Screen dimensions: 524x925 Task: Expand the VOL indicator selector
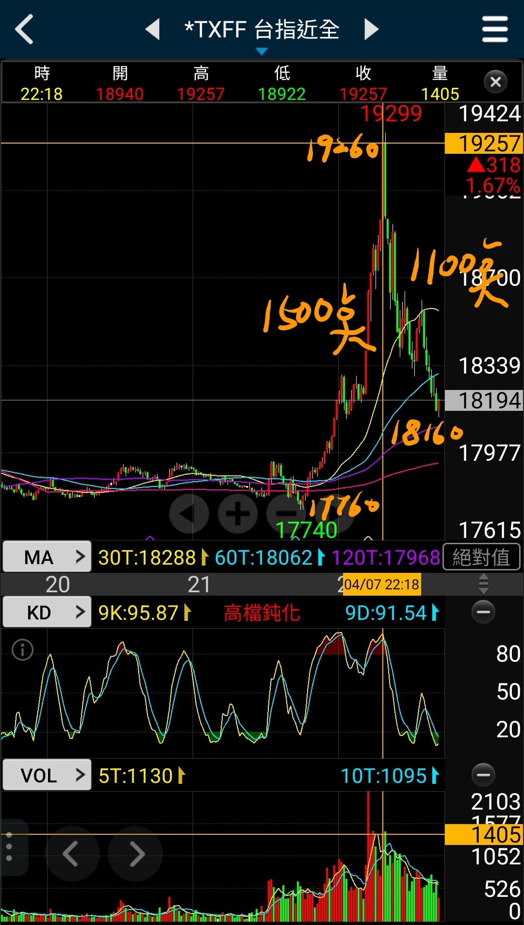(47, 775)
